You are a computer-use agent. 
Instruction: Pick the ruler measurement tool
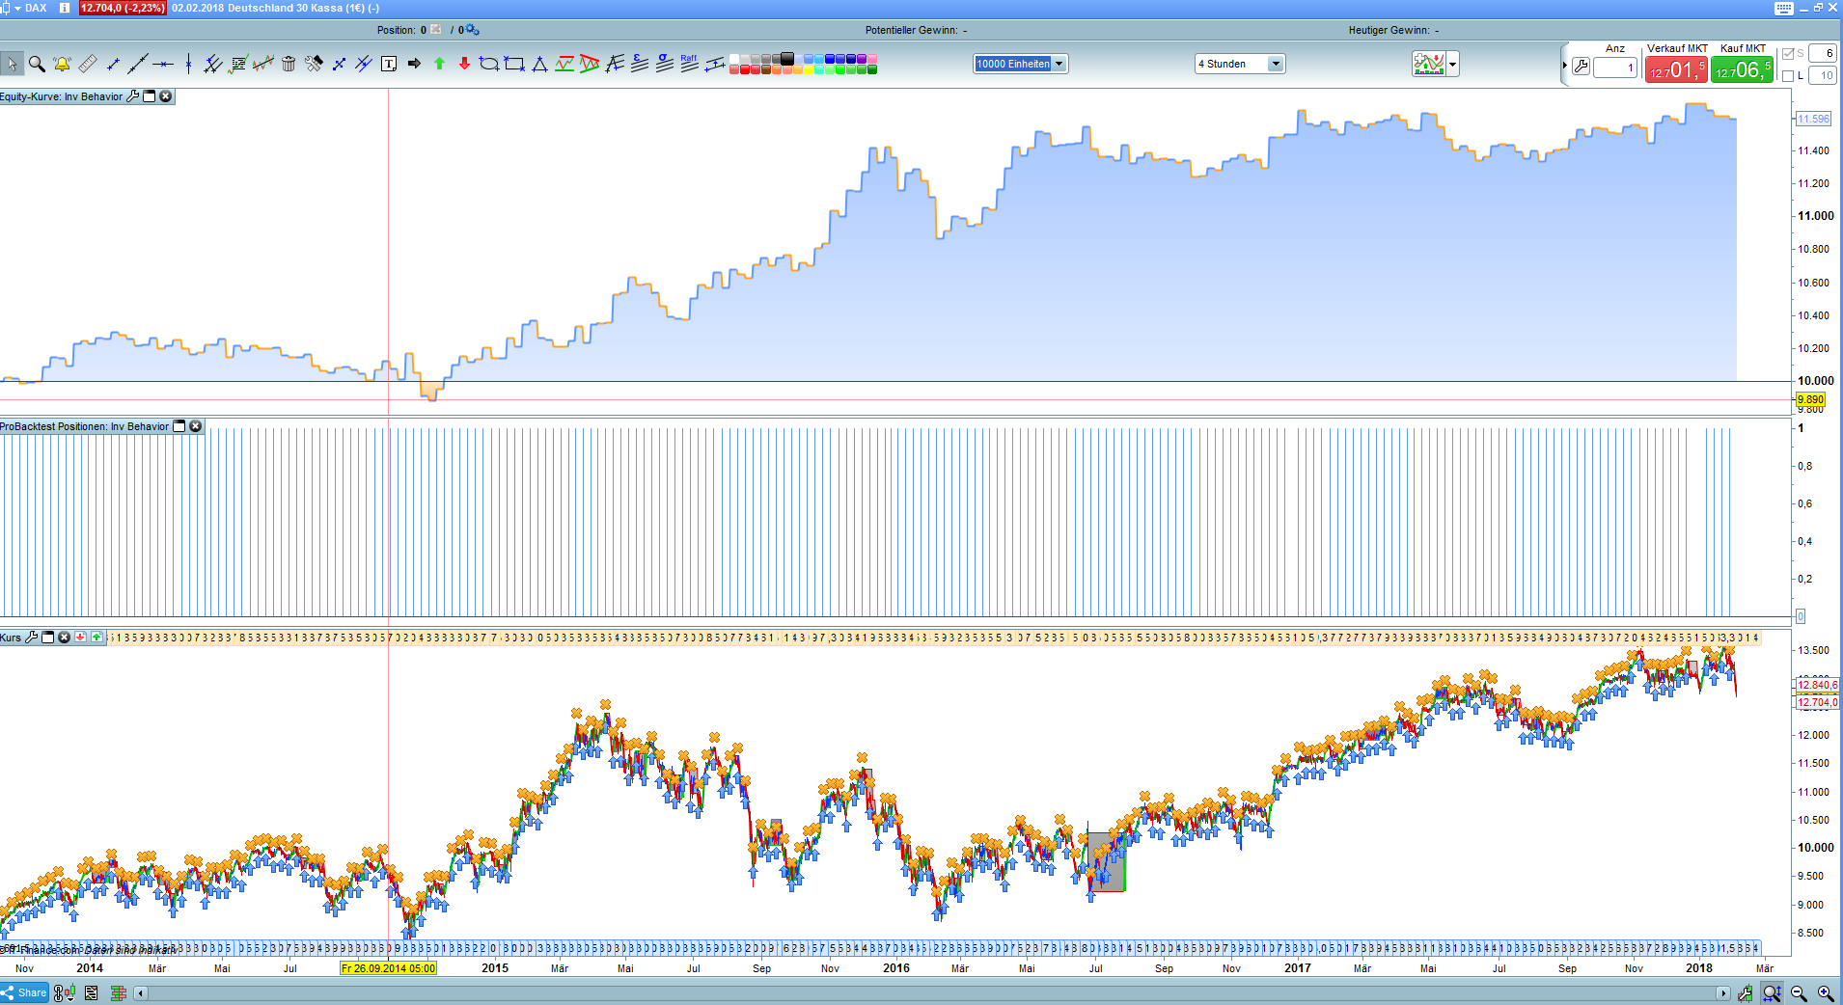pyautogui.click(x=87, y=65)
